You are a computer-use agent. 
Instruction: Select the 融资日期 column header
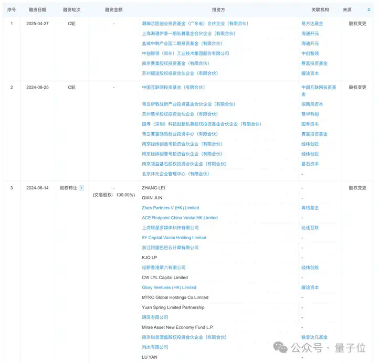pos(37,9)
